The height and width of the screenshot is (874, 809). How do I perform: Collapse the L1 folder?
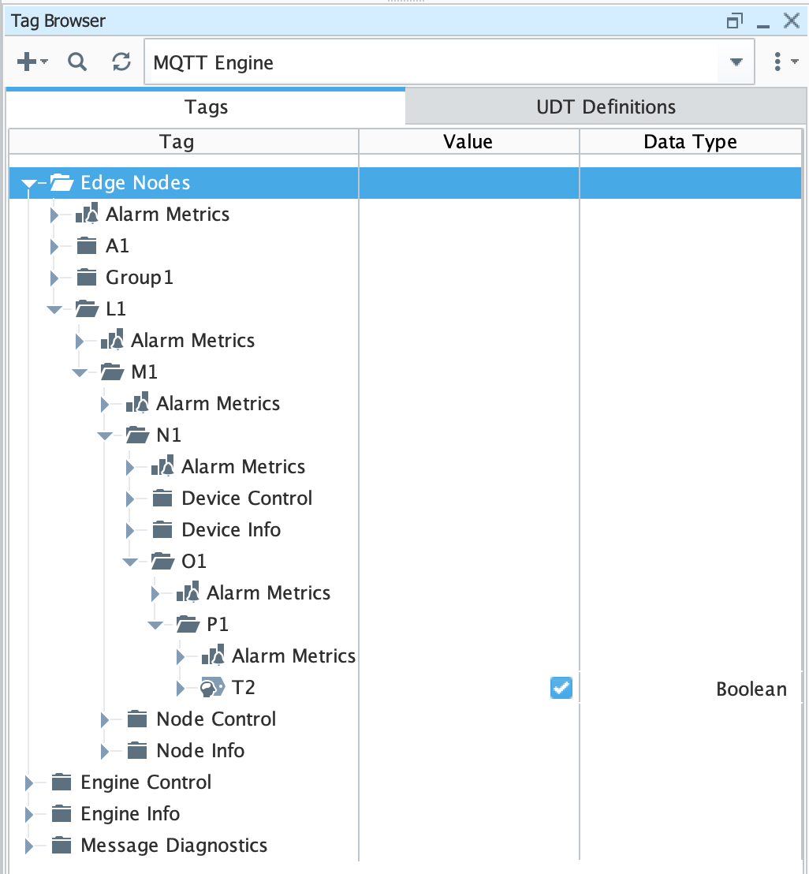[54, 309]
